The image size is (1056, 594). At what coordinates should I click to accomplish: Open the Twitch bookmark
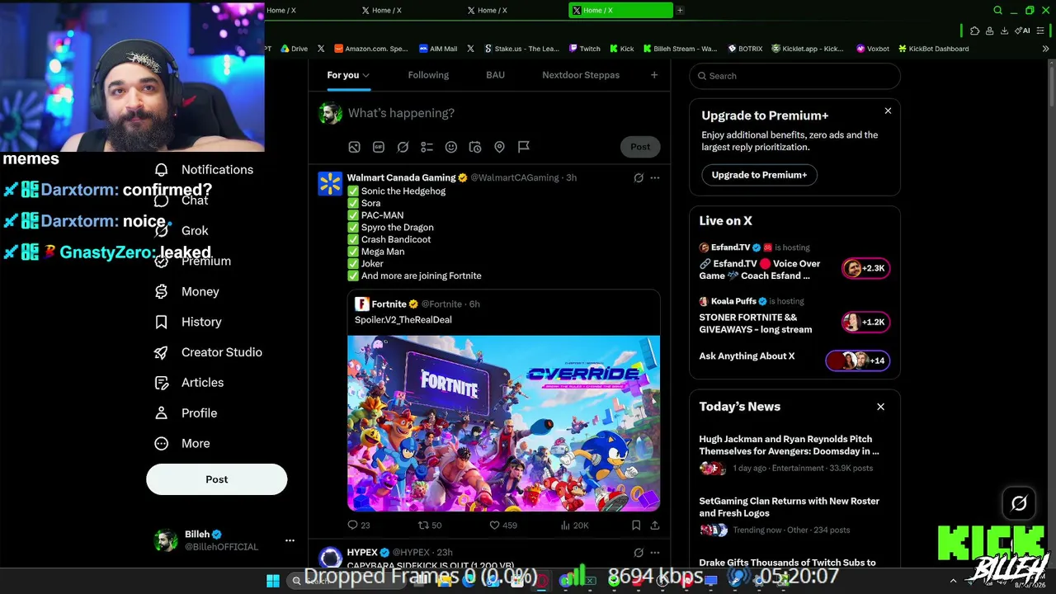pos(584,49)
